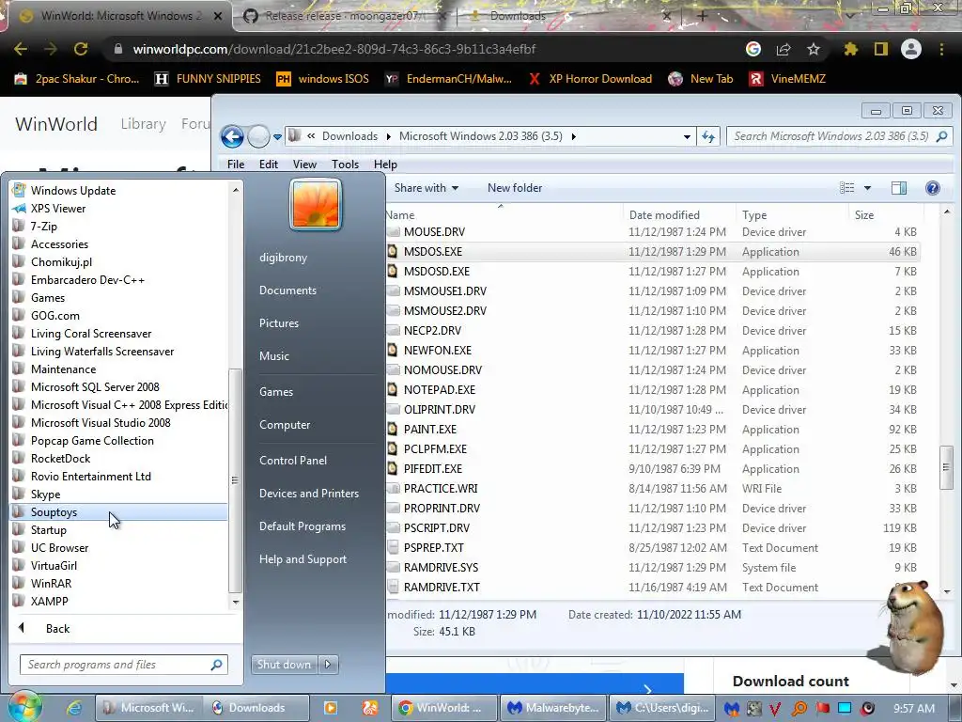Expand Share with dropdown

[x=427, y=188]
